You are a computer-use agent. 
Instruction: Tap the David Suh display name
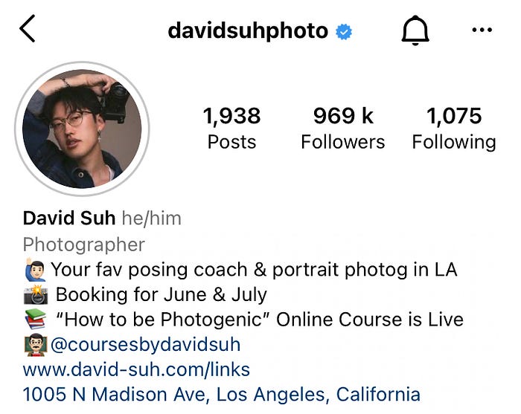(69, 219)
